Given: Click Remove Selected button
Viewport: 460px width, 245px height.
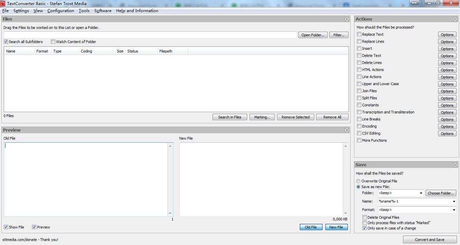Looking at the screenshot, I should click(x=296, y=117).
